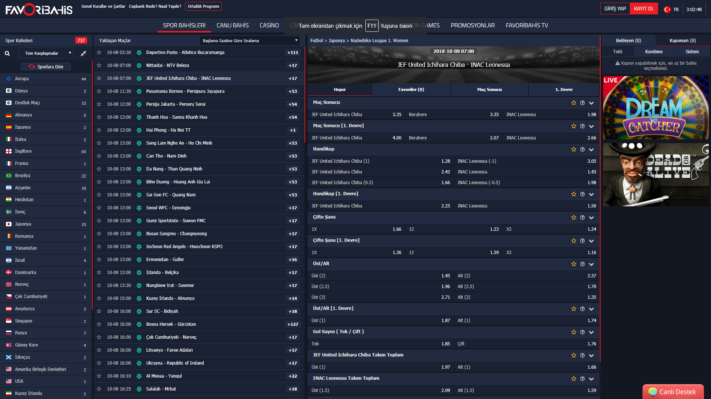The width and height of the screenshot is (711, 399).
Task: Click the Sporlara Dön button
Action: tap(46, 67)
